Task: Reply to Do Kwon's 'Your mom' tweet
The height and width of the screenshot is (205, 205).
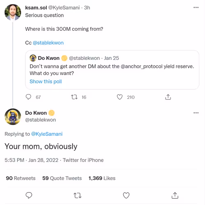Action: [x=29, y=195]
